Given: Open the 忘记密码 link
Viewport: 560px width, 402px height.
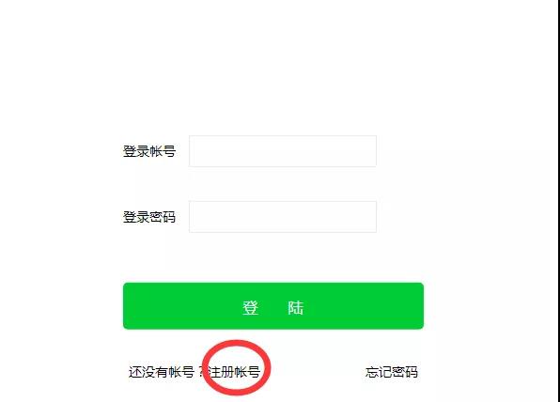Looking at the screenshot, I should click(392, 372).
